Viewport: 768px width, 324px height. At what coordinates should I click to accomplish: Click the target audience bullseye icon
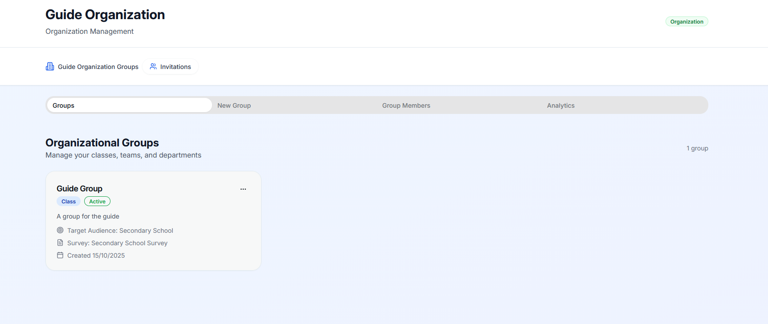click(60, 231)
